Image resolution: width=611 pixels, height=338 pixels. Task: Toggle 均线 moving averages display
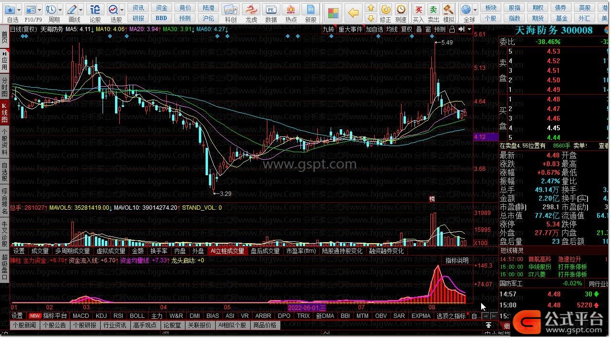click(392, 29)
